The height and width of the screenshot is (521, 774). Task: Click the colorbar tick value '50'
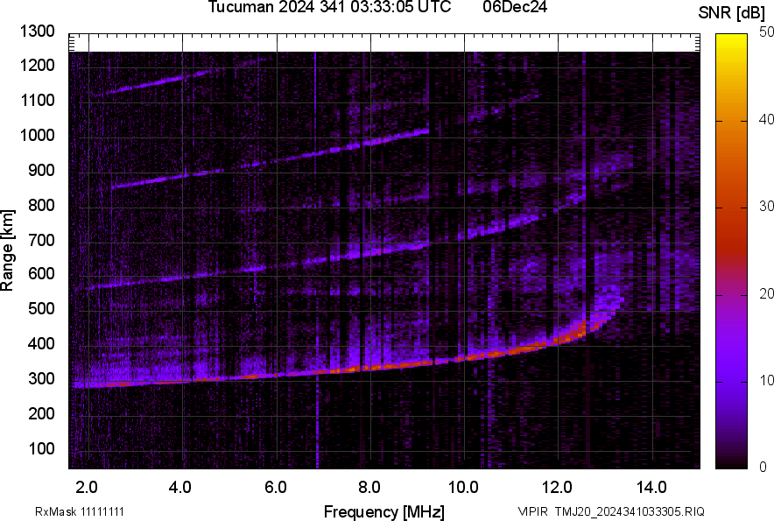766,32
